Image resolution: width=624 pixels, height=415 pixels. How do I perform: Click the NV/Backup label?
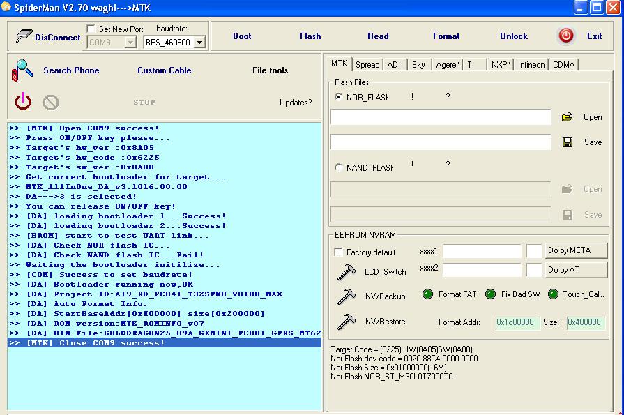pyautogui.click(x=386, y=296)
